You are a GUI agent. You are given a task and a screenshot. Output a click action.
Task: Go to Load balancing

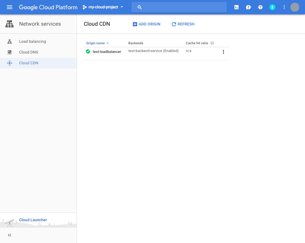(38, 41)
